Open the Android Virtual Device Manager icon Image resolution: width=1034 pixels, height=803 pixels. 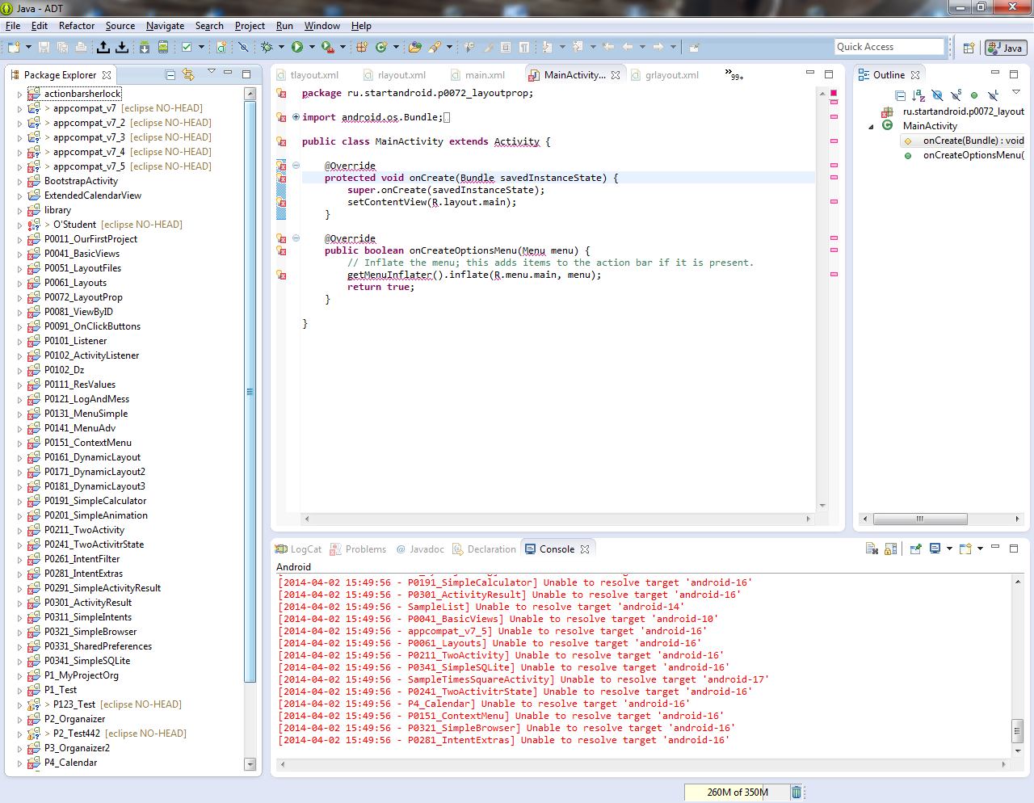[163, 47]
